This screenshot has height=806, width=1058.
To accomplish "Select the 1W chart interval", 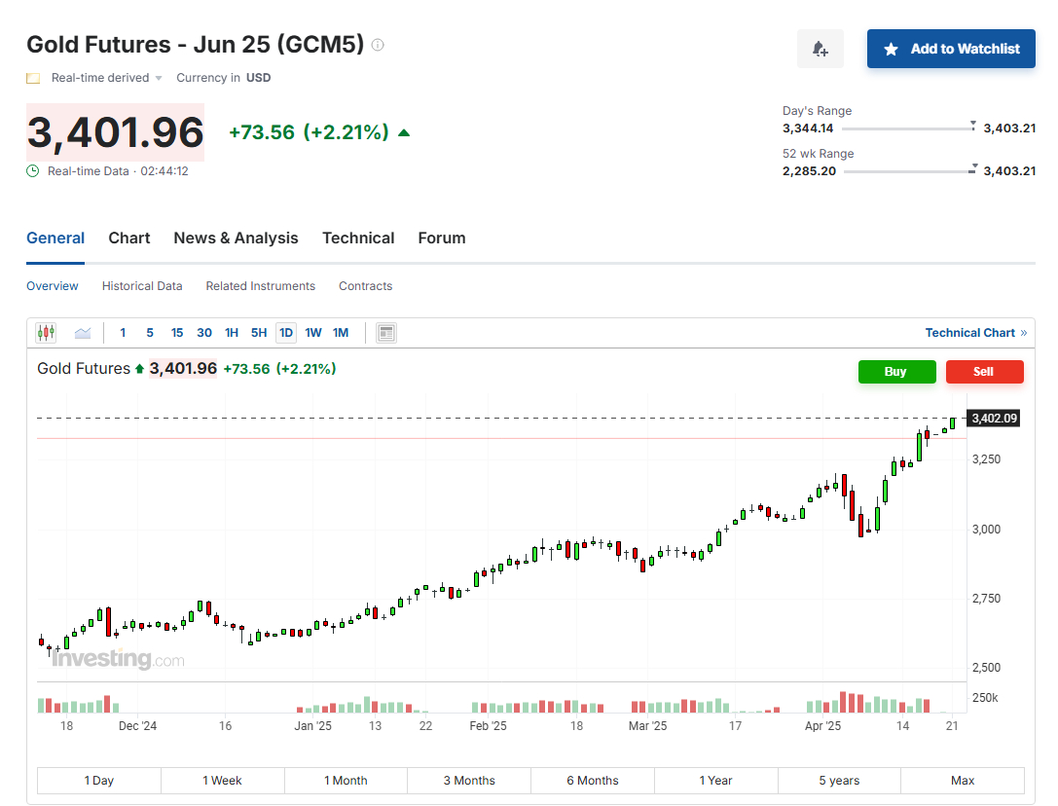I will click(313, 333).
